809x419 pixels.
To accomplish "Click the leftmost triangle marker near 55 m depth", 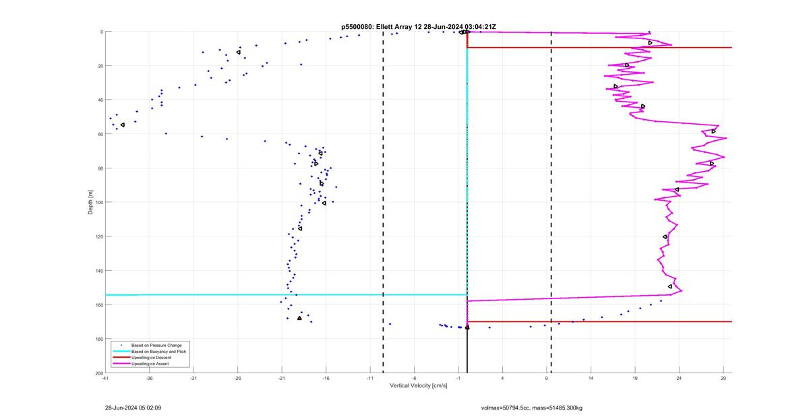I will (x=122, y=125).
